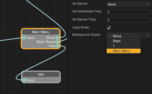The image size is (152, 94).
Task: Choose None in the Background Scene list
Action: [x=124, y=36]
